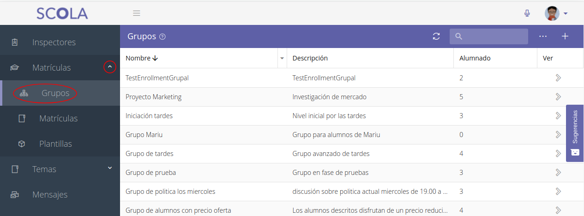This screenshot has height=216, width=584.
Task: Click the help icon next to Grupos
Action: 162,36
